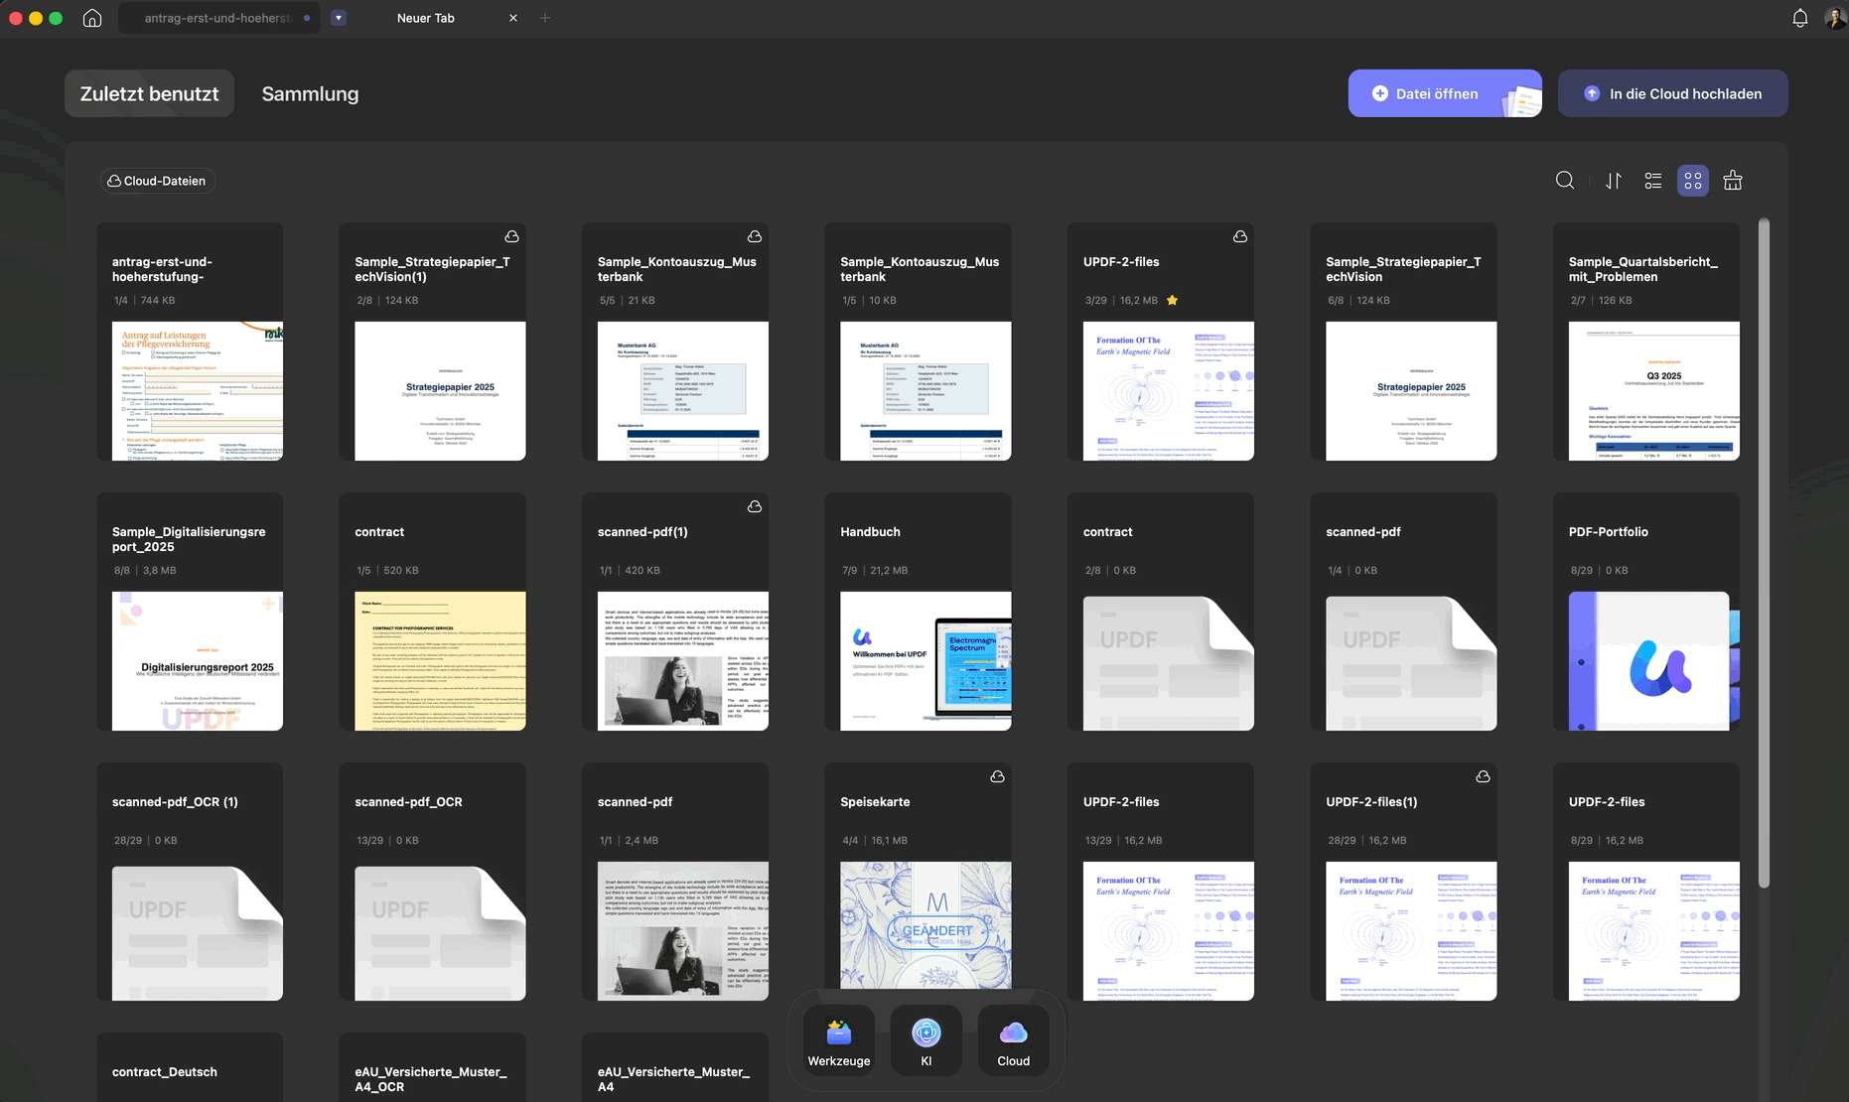Click the search magnifier icon
This screenshot has height=1102, width=1849.
[1565, 181]
